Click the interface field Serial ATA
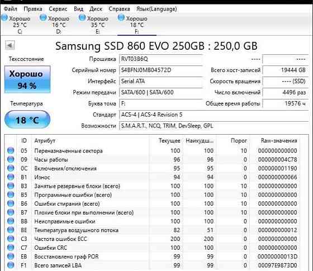 [x=161, y=81]
